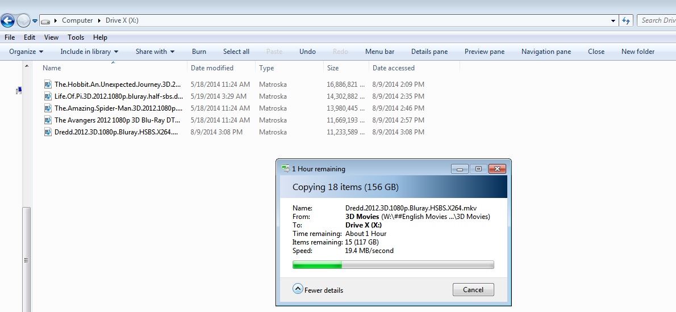The width and height of the screenshot is (676, 312).
Task: Click The Avangers file's video icon
Action: (48, 120)
